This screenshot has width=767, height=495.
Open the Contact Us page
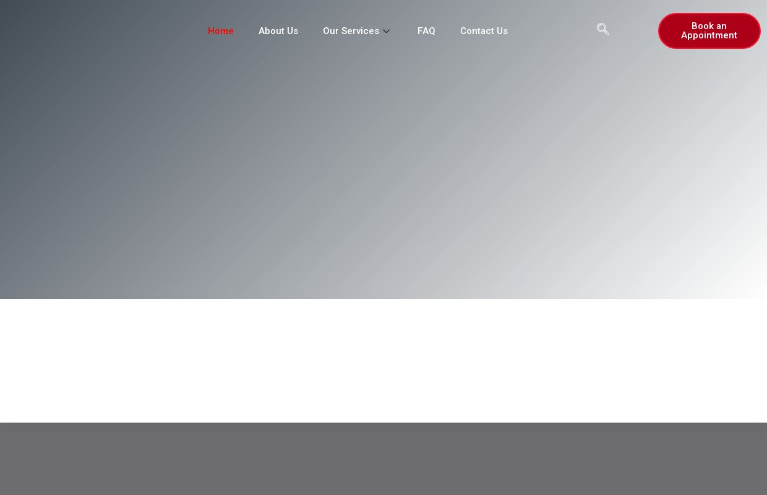coord(484,31)
